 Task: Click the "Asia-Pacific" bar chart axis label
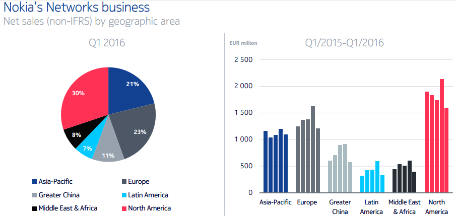[x=276, y=202]
